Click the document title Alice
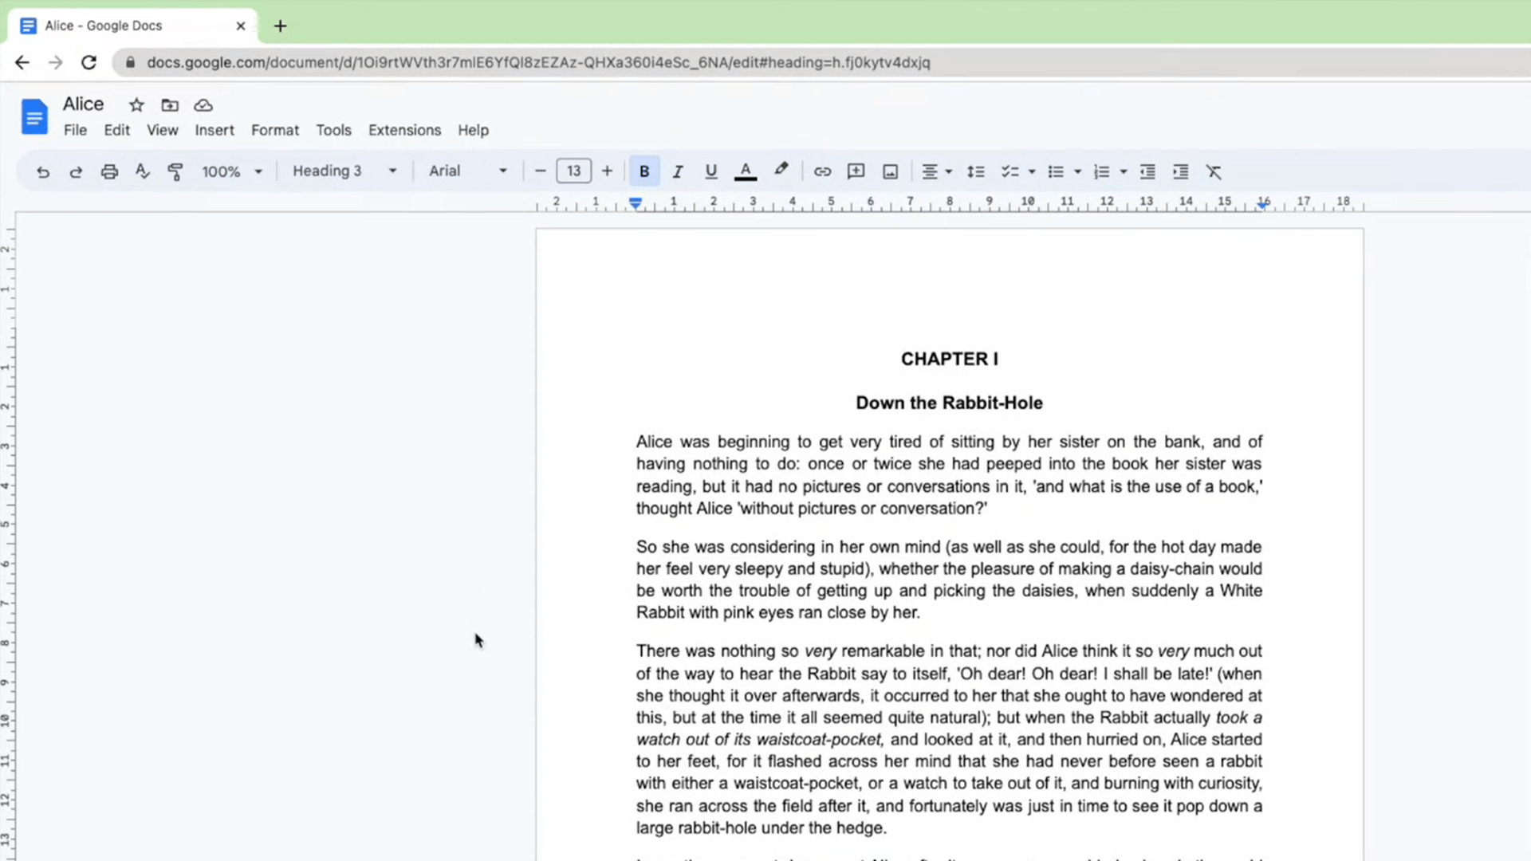Screen dimensions: 1531x861 point(83,104)
